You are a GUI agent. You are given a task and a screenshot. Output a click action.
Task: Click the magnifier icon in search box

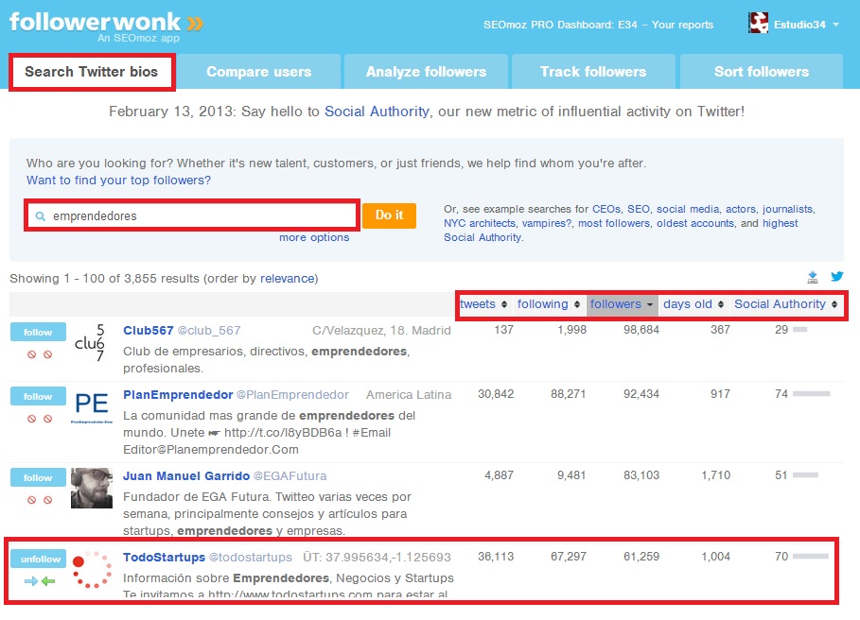[40, 216]
